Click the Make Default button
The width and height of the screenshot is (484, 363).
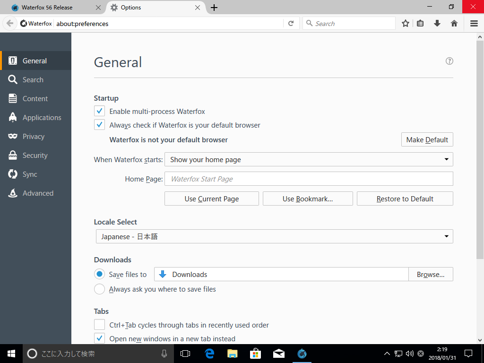[427, 139]
